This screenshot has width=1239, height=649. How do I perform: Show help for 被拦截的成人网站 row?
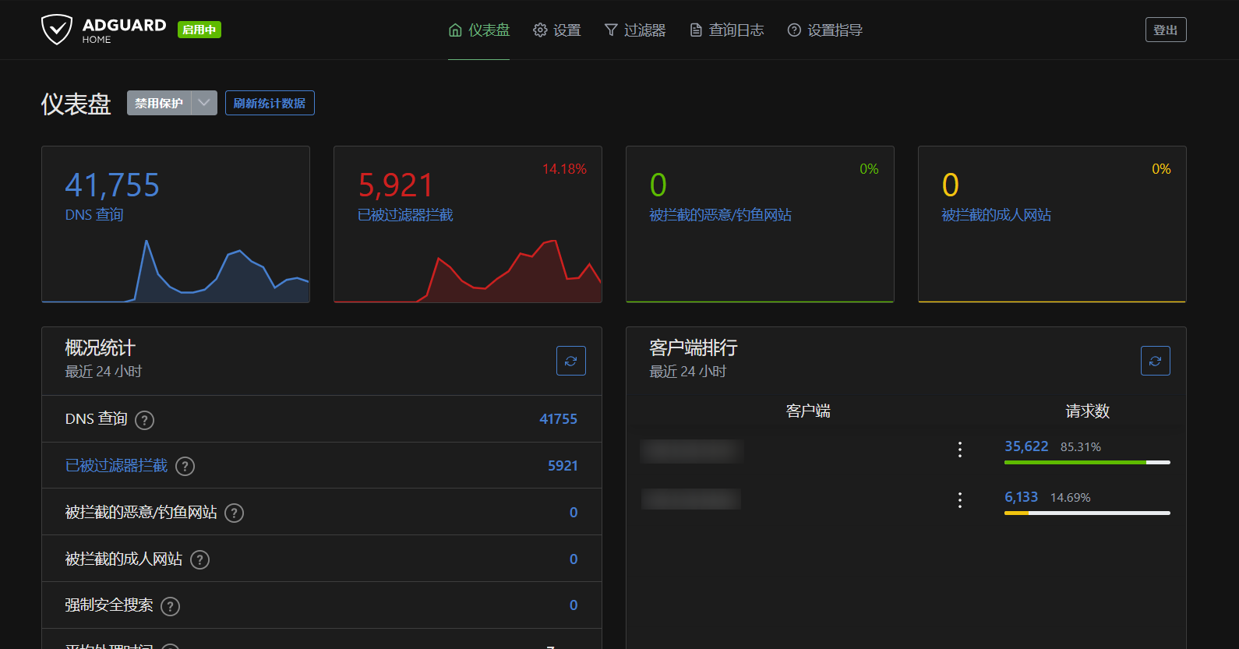point(199,560)
